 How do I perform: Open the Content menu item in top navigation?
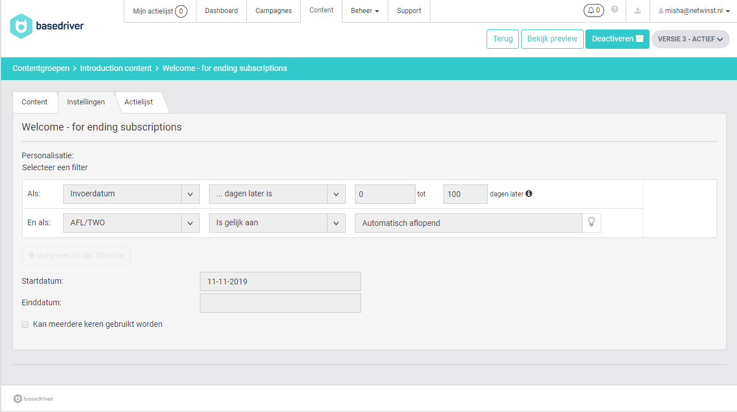(321, 10)
